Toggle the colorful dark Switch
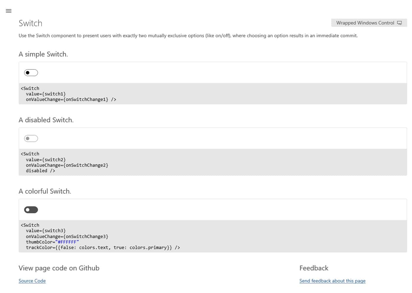The height and width of the screenshot is (293, 412). pos(31,210)
